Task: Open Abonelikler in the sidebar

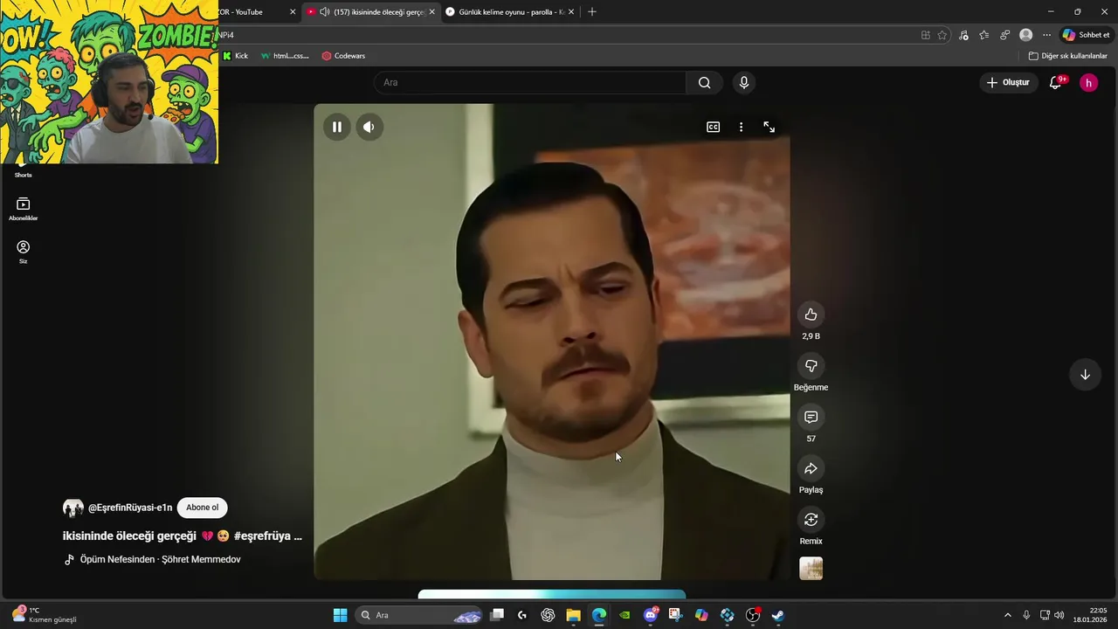Action: click(x=23, y=209)
